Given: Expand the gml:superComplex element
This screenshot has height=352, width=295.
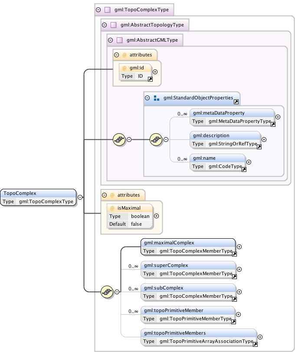Looking at the screenshot, I should [239, 269].
